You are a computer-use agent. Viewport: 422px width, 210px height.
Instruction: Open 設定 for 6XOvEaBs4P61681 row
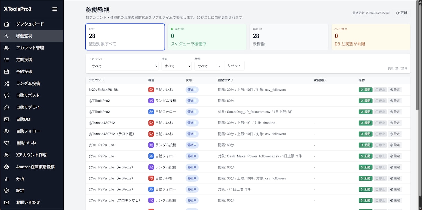395,90
